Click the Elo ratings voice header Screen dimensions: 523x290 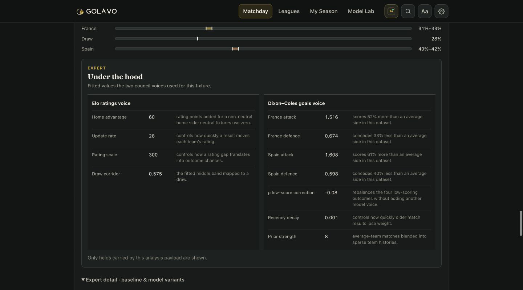point(111,103)
